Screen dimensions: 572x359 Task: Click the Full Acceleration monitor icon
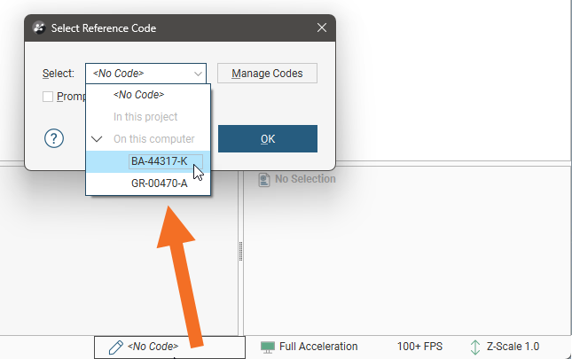[267, 347]
